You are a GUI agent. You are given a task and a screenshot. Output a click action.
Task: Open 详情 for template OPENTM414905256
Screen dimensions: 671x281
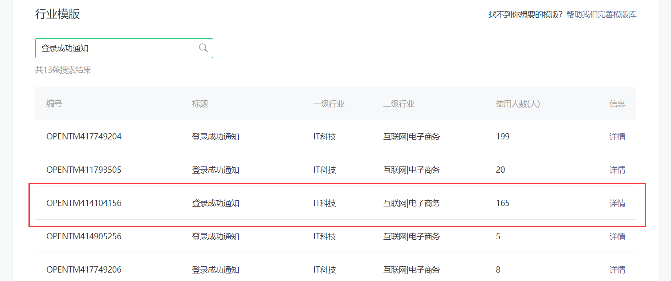[x=617, y=237]
